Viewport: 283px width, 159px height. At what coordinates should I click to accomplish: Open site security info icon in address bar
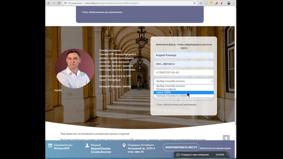(x=65, y=3)
